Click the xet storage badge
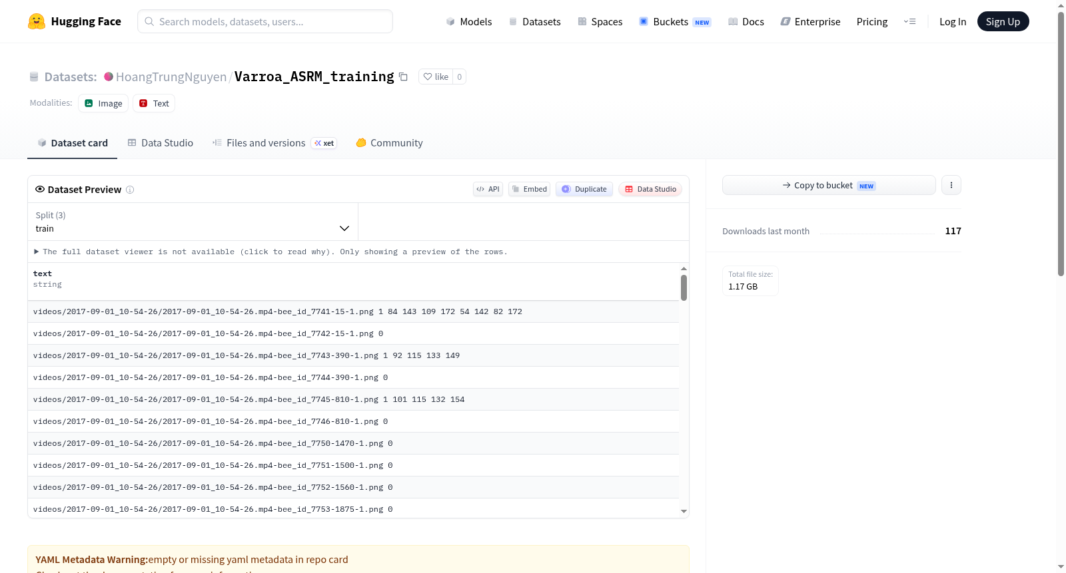The height and width of the screenshot is (573, 1066). (x=324, y=143)
